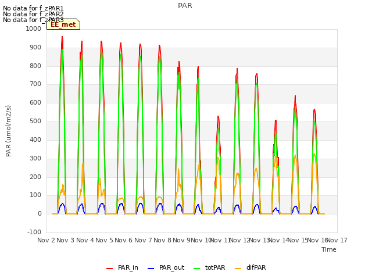Click the 700 y-axis tick label
This screenshot has height=279, width=372.
click(x=35, y=84)
